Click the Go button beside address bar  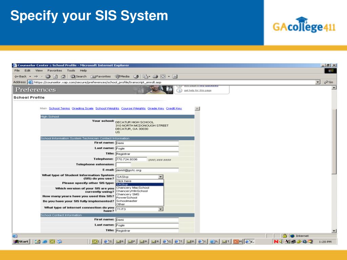click(x=329, y=82)
